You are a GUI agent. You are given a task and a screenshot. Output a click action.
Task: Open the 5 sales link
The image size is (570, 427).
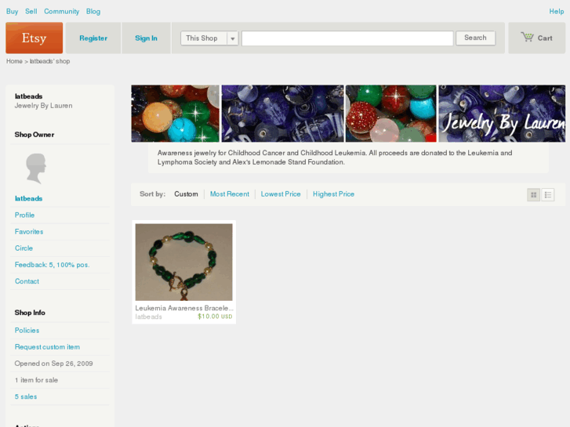26,396
